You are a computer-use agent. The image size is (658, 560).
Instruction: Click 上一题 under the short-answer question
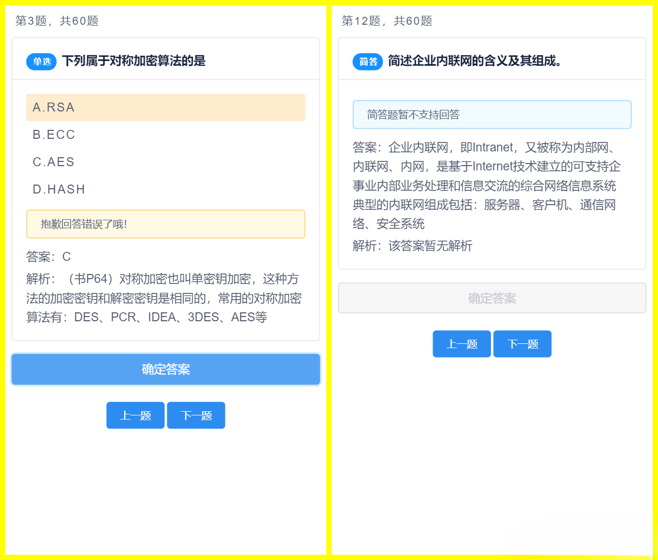tap(461, 343)
